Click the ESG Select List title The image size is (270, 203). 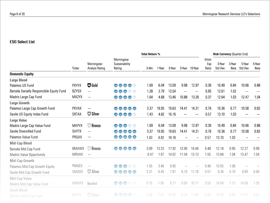pyautogui.click(x=22, y=42)
